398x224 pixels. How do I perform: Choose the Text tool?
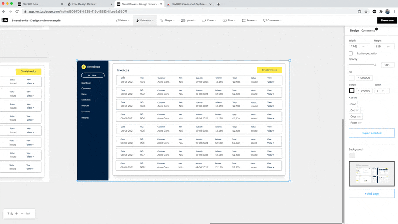pos(229,21)
